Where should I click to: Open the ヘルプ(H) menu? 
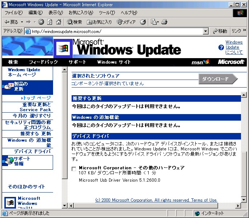[129, 13]
